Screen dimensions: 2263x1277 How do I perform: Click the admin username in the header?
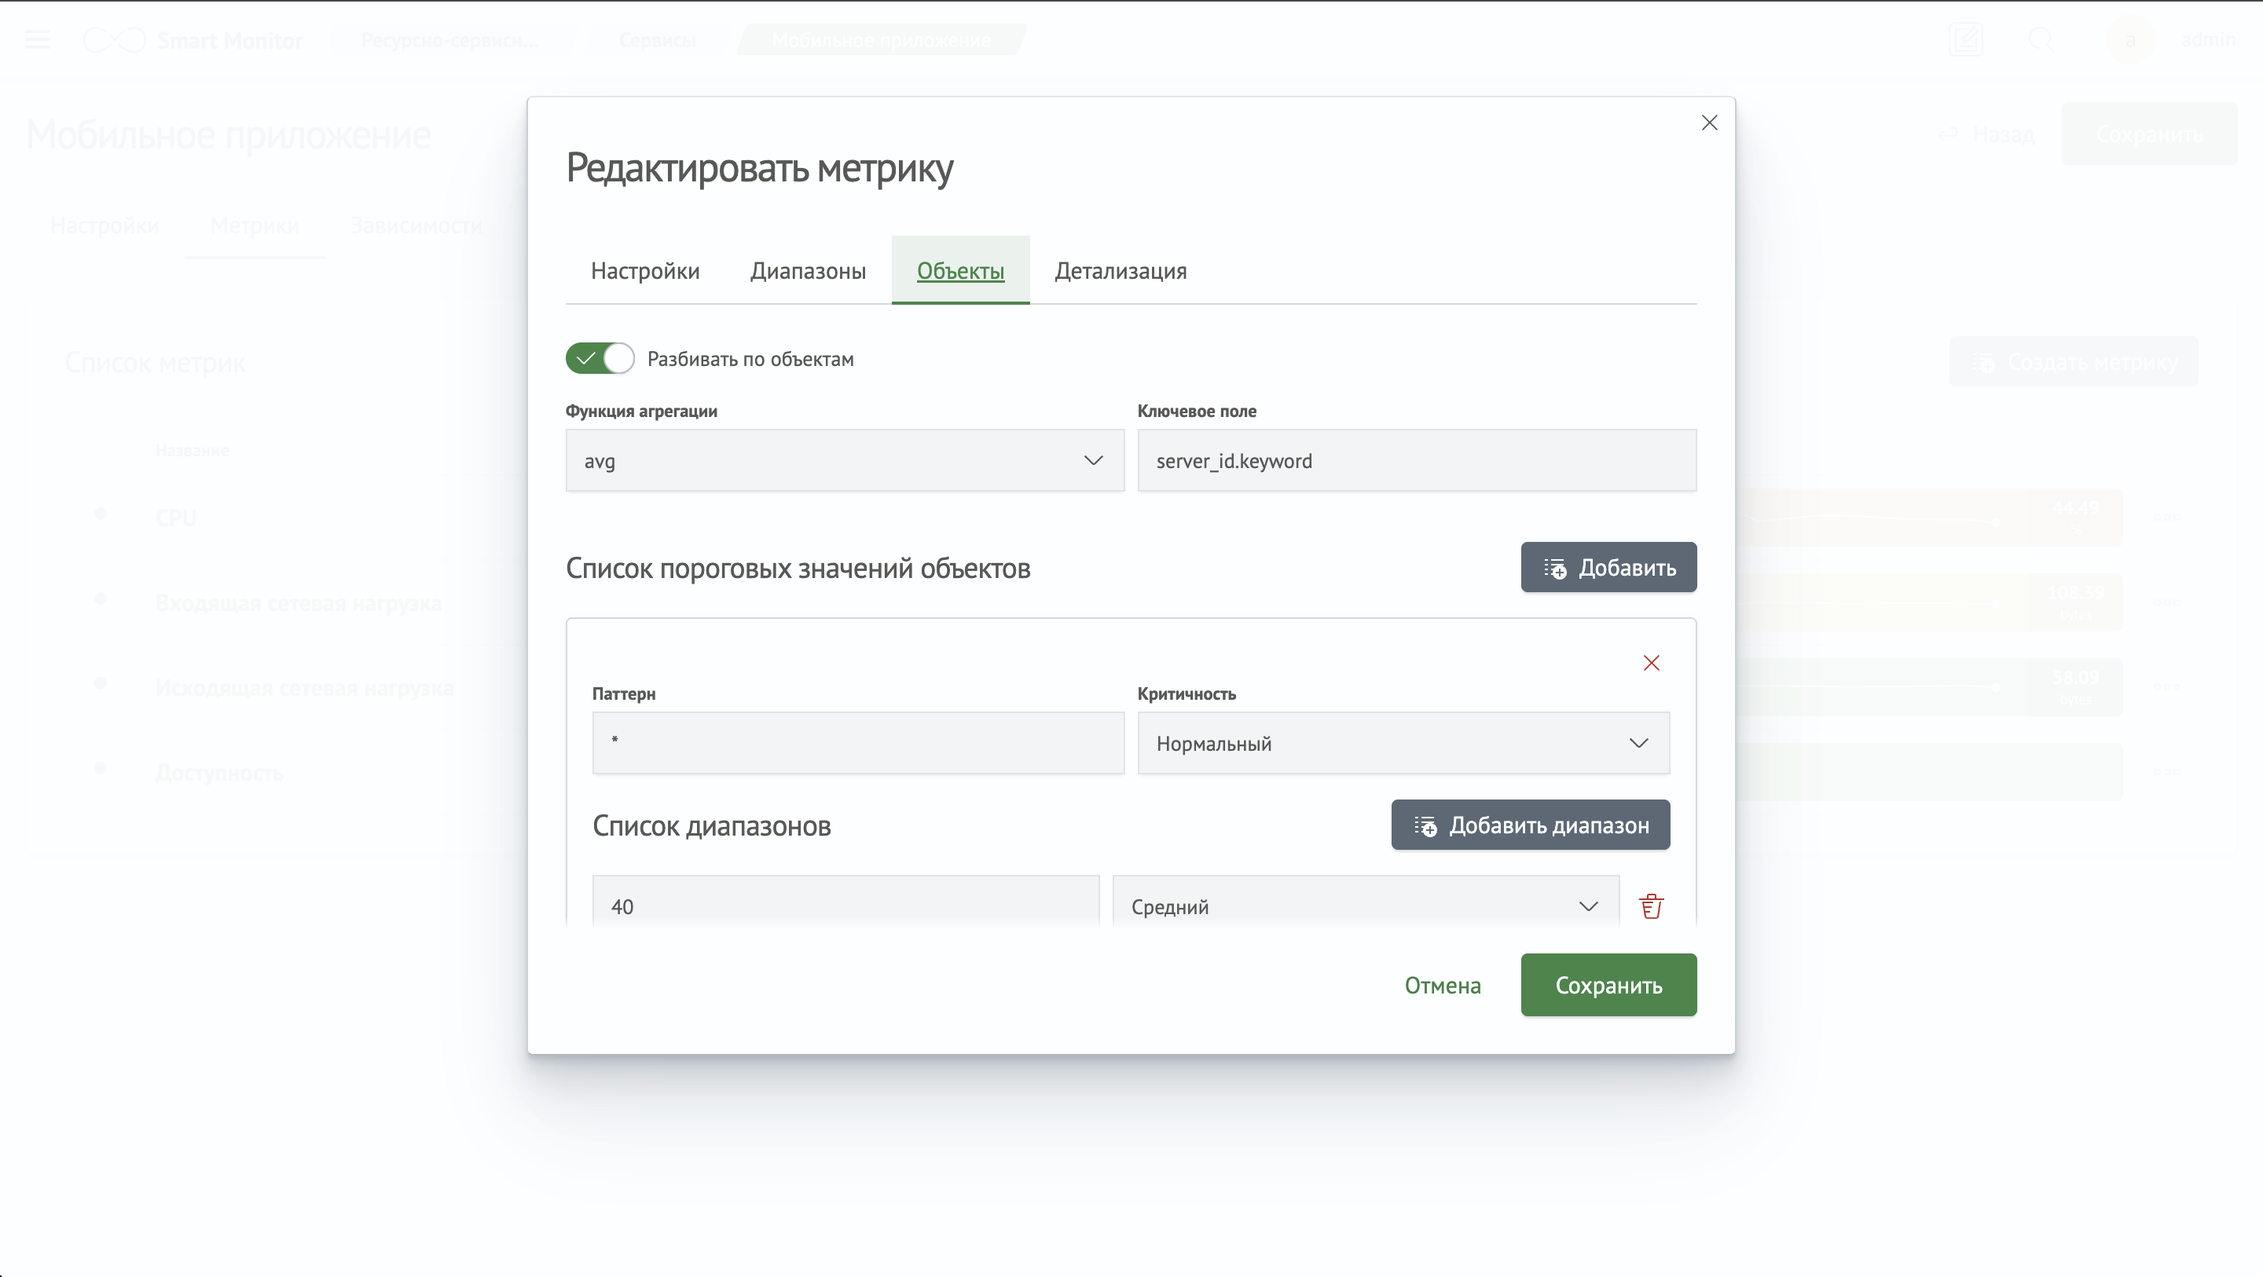click(2208, 39)
